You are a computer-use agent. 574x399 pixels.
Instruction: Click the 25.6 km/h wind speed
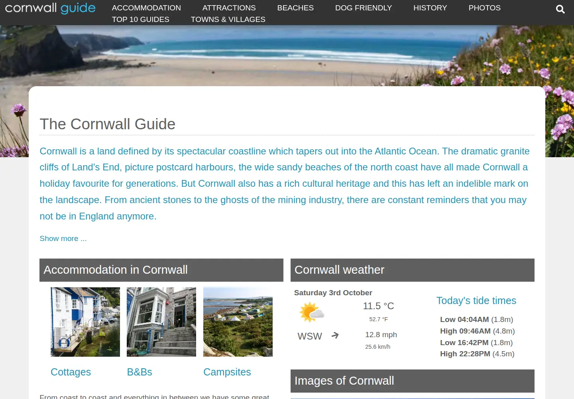tap(377, 347)
